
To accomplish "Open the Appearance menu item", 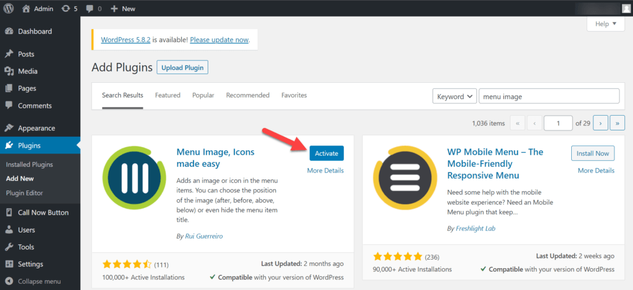I will coord(36,129).
